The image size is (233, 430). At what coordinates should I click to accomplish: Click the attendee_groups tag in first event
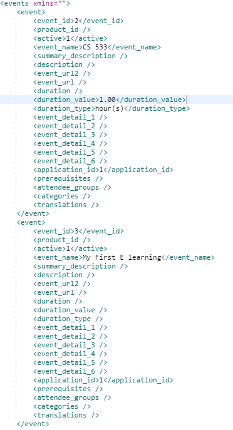coord(72,188)
